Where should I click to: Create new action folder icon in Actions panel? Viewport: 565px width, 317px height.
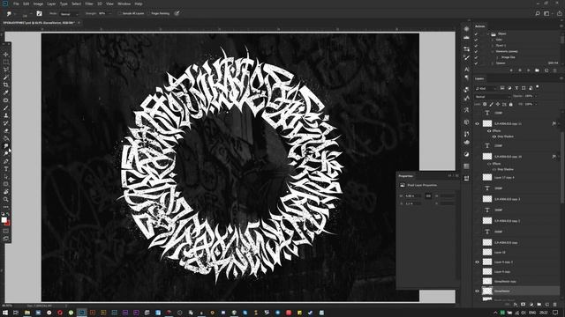538,70
